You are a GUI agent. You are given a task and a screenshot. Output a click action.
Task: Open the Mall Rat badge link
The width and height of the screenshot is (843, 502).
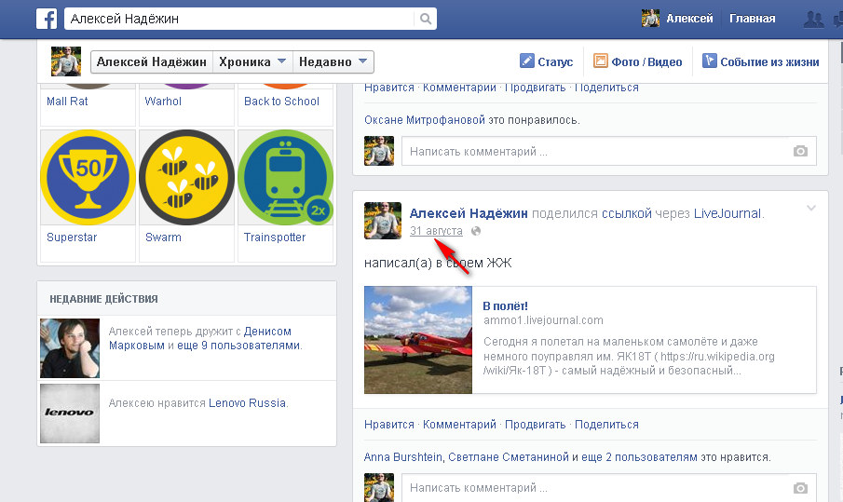(67, 102)
